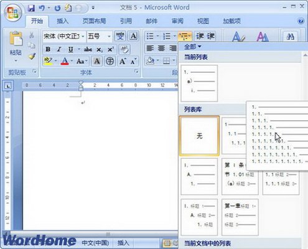Open font color dropdown arrow
308x249 pixels.
click(x=72, y=61)
